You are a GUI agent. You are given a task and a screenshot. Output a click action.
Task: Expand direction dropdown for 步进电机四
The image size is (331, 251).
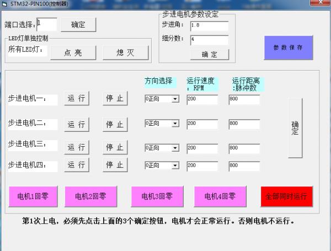[175, 165]
